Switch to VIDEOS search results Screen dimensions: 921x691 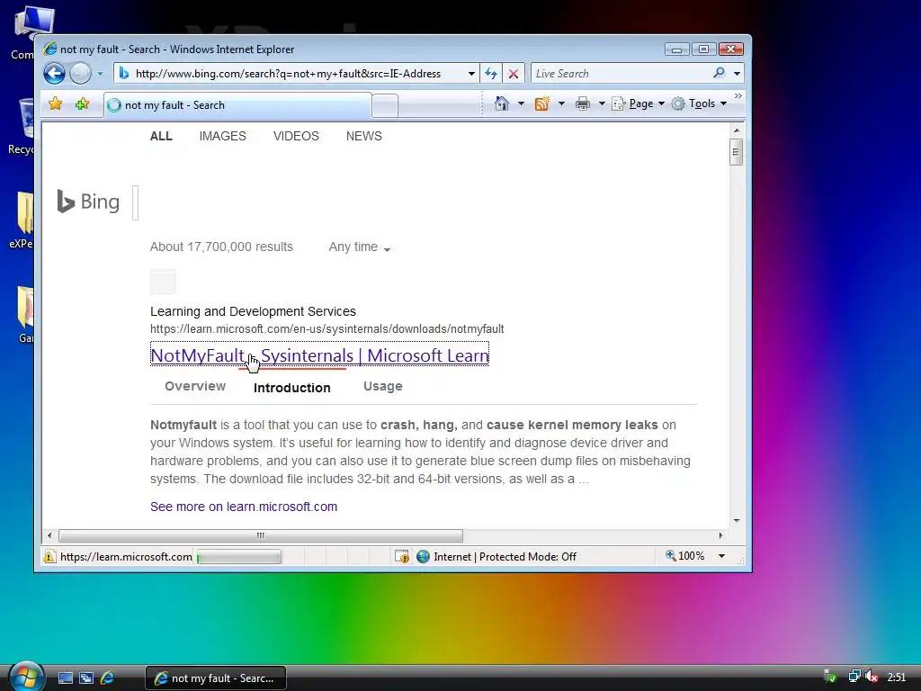[x=296, y=137]
